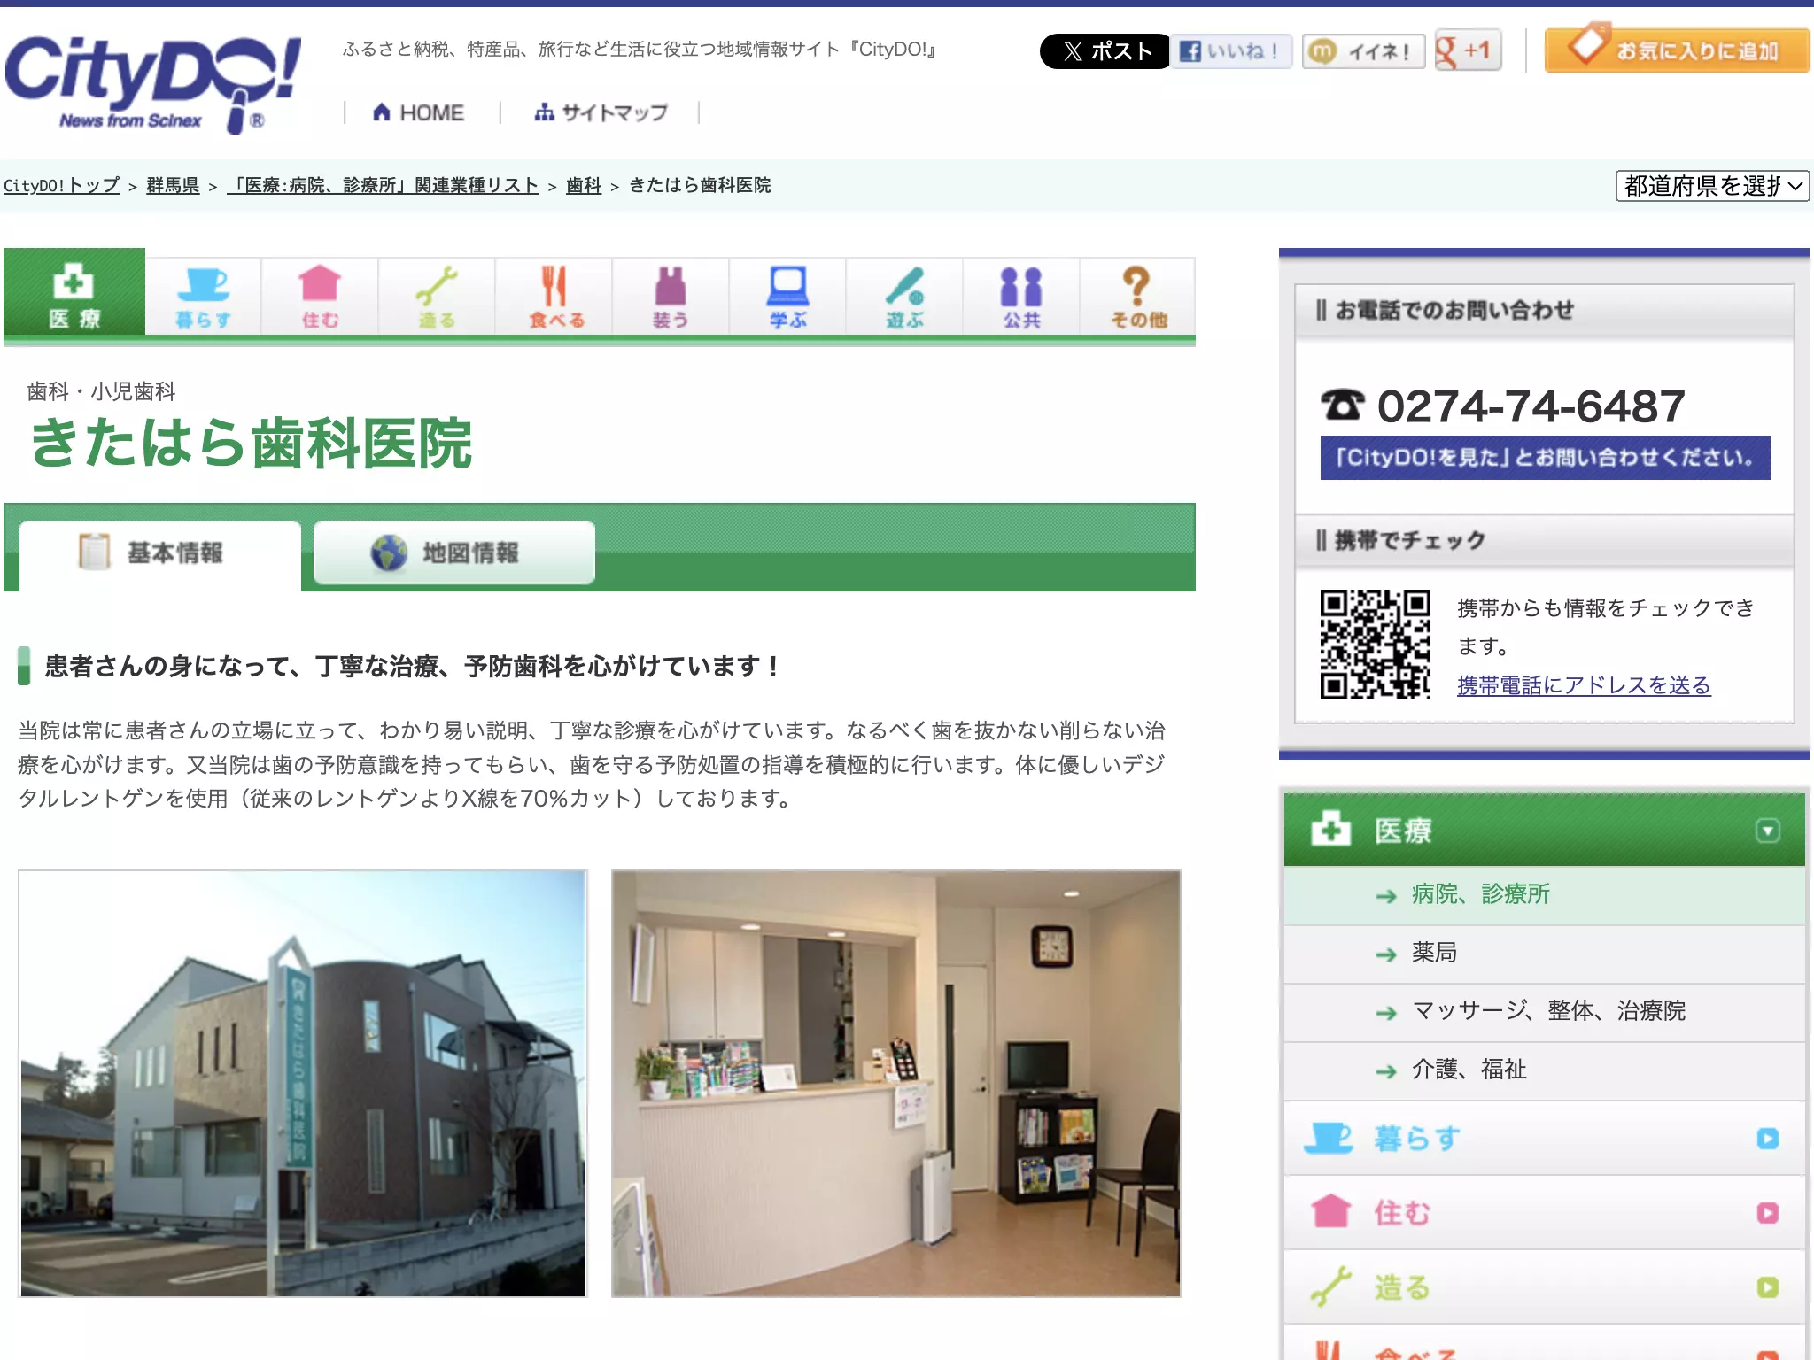Click CityDO!トップ breadcrumb link
Screen dimensions: 1814x1360
pyautogui.click(x=61, y=185)
